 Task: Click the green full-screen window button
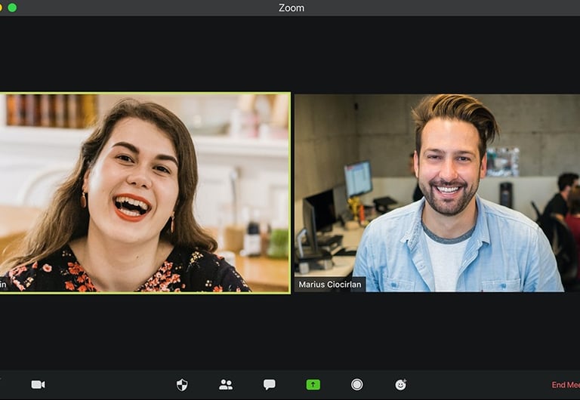pyautogui.click(x=12, y=8)
